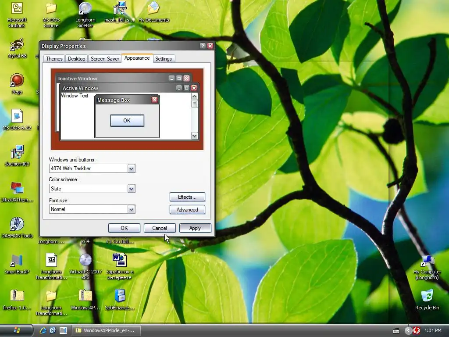Click the Advanced button

click(x=187, y=209)
